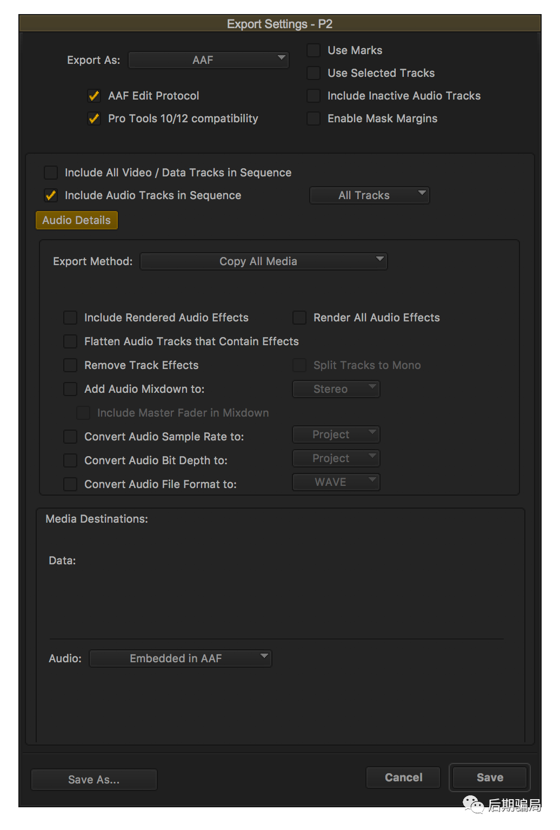Check Use Selected Tracks
Screen dimensions: 560x830
click(x=314, y=73)
